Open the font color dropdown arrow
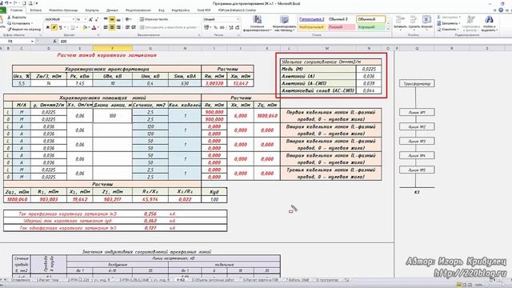The height and width of the screenshot is (288, 512). [98, 27]
